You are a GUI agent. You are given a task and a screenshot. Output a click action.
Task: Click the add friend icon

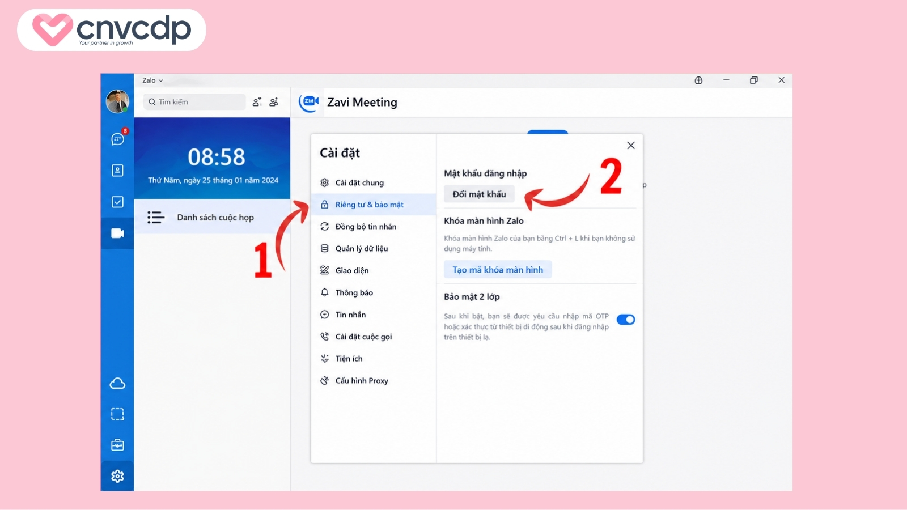[x=257, y=102]
